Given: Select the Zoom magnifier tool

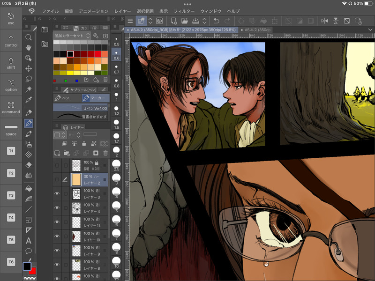Looking at the screenshot, I should (x=29, y=37).
